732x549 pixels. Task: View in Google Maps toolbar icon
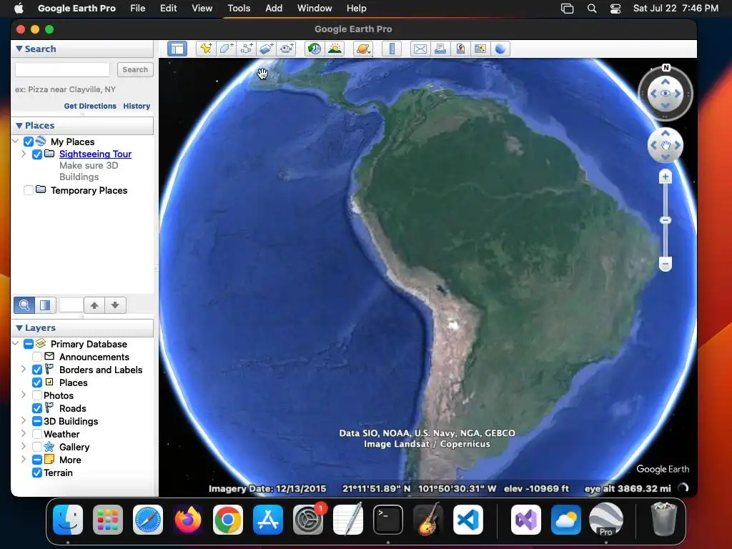pos(480,49)
